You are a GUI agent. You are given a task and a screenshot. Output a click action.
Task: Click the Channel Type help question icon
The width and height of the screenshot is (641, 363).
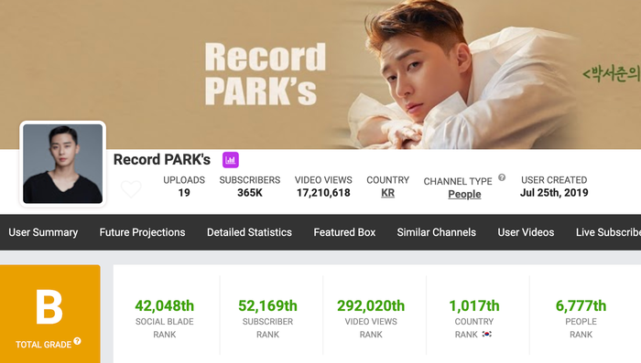(502, 177)
